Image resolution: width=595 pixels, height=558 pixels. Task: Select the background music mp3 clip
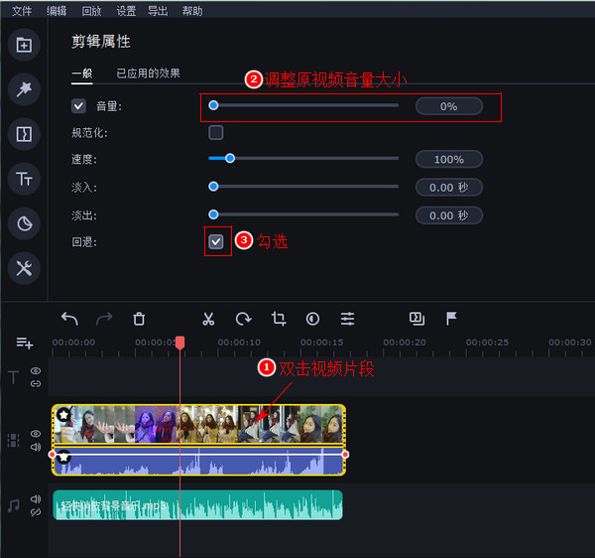[x=197, y=504]
